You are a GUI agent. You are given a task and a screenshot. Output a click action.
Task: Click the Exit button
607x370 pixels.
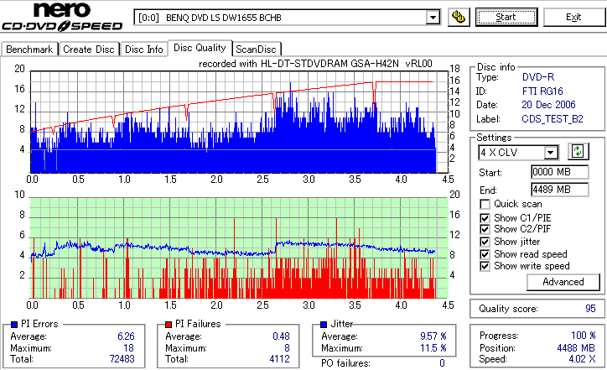[x=573, y=17]
